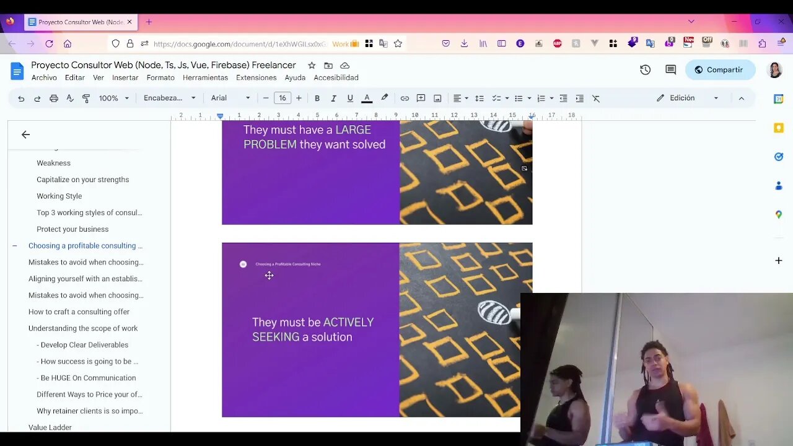Select the Paint format roller tool
The height and width of the screenshot is (446, 793).
(86, 98)
